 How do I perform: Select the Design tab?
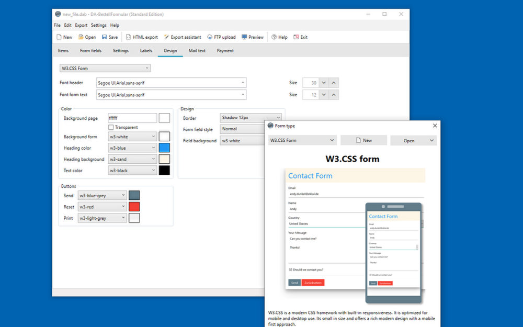point(170,51)
